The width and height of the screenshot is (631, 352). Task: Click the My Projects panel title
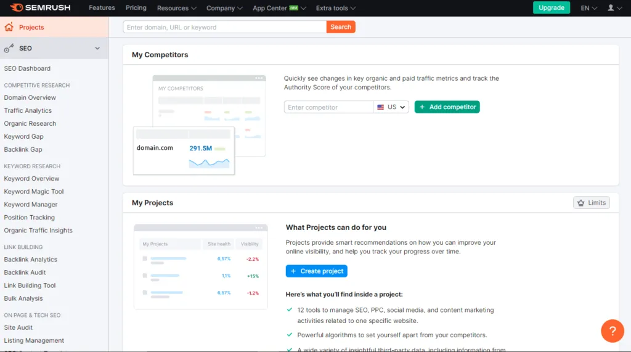point(153,203)
